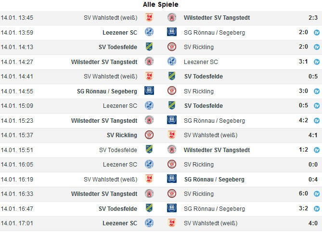Click the 0:0 score at 16:05
This screenshot has width=322, height=232.
[x=313, y=165]
